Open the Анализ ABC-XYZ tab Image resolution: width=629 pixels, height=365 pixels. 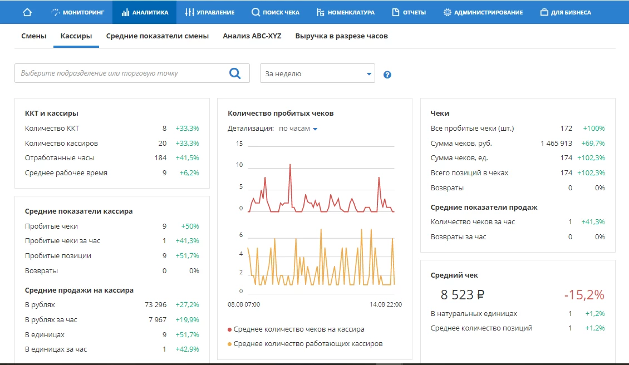click(x=252, y=36)
